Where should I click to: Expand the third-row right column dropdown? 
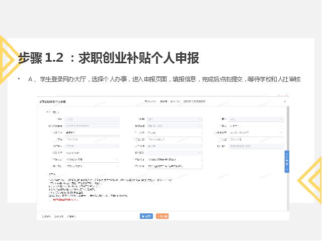(281, 133)
